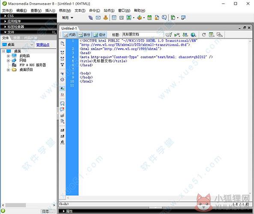
Task: Click the View Options icon
Action: (212, 35)
